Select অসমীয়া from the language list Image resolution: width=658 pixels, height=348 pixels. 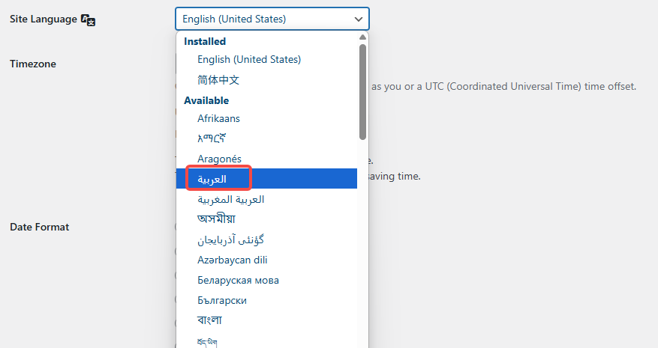(216, 219)
